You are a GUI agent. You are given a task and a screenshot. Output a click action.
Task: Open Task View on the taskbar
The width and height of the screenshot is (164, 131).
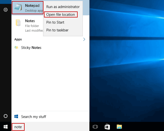point(95,127)
